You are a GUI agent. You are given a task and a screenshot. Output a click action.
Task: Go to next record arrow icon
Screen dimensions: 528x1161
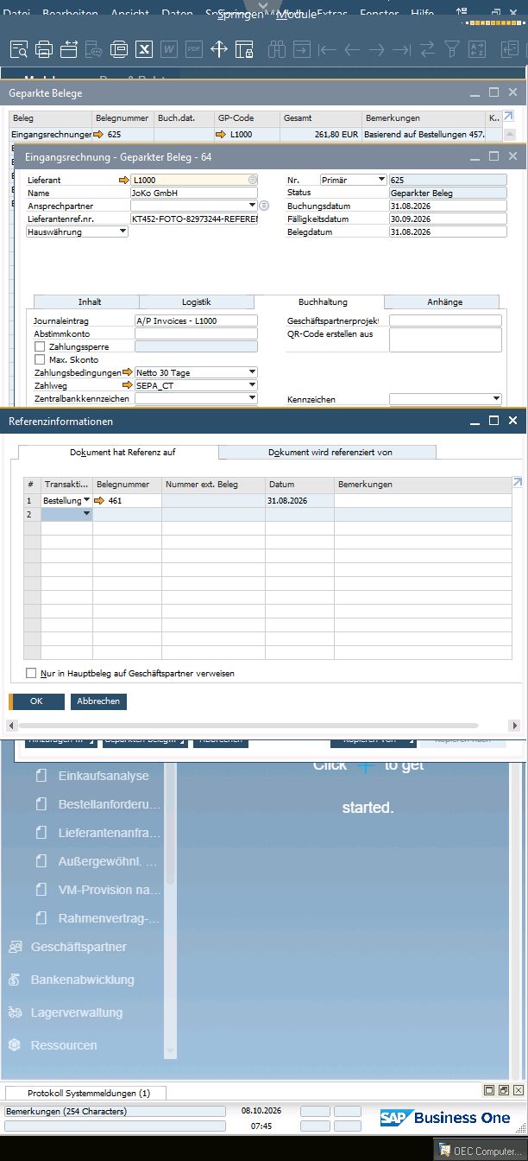point(377,49)
